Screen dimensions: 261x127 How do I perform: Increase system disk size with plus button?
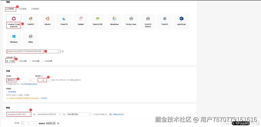point(49,80)
